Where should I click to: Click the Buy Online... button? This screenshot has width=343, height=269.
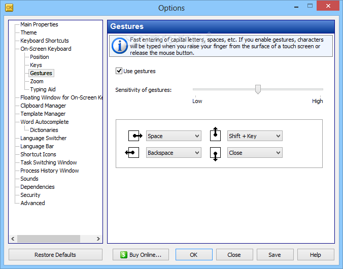click(141, 255)
